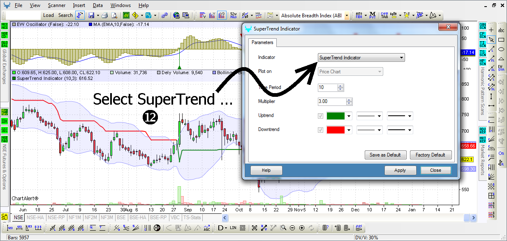
Task: Click the ADV REP report icon on right
Action: [483, 131]
